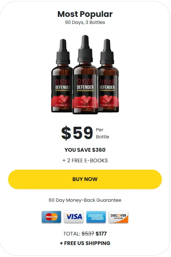This screenshot has height=257, width=171.
Task: Select the American Express card icon
Action: 96,217
